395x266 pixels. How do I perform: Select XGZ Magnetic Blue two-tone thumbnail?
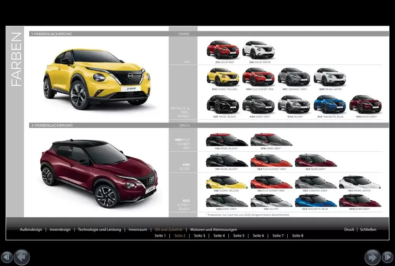pos(315,201)
